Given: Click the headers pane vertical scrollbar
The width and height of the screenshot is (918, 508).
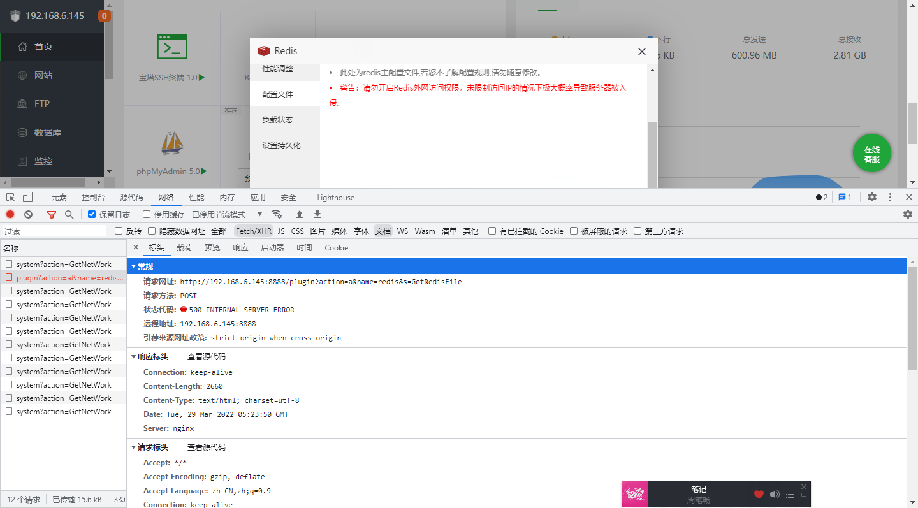Looking at the screenshot, I should 912,319.
